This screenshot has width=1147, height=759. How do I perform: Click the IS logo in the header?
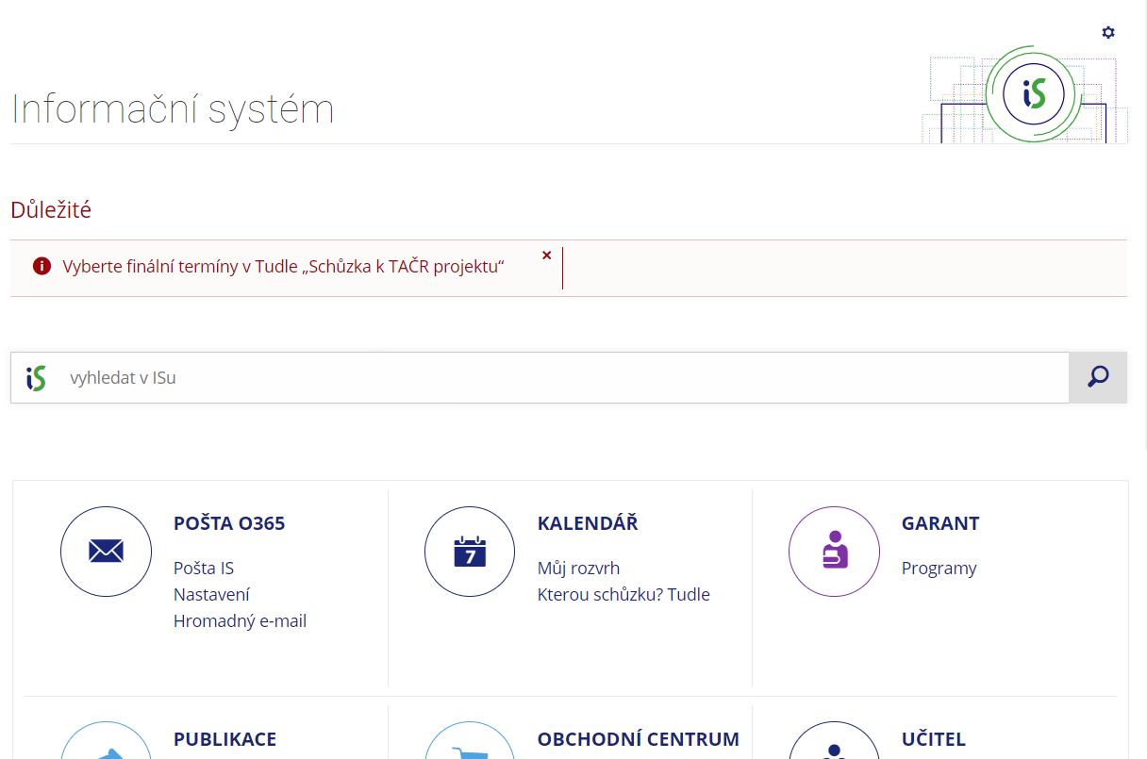point(1034,93)
